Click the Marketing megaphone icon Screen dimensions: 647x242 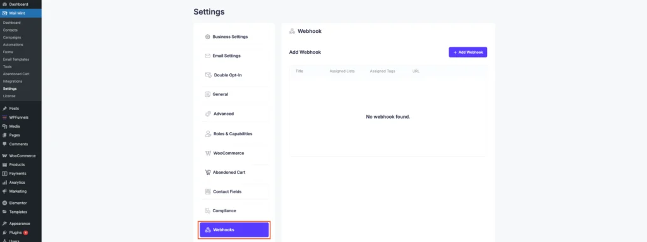click(4, 191)
